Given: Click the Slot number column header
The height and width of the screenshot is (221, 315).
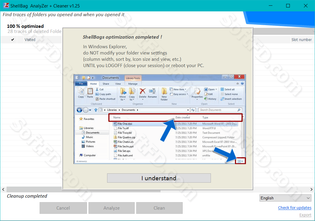Looking at the screenshot, I should (x=301, y=40).
